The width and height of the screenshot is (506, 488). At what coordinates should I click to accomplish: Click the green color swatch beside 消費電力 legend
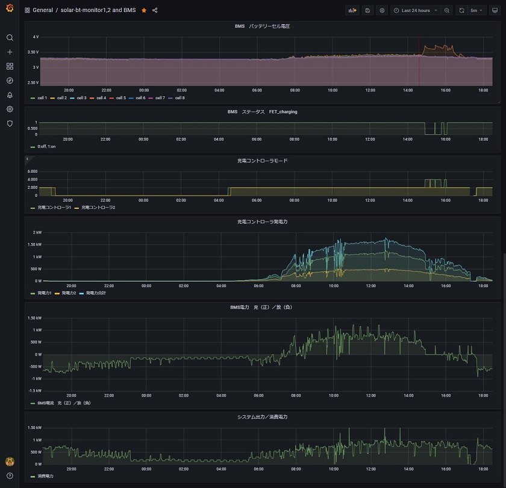(33, 477)
